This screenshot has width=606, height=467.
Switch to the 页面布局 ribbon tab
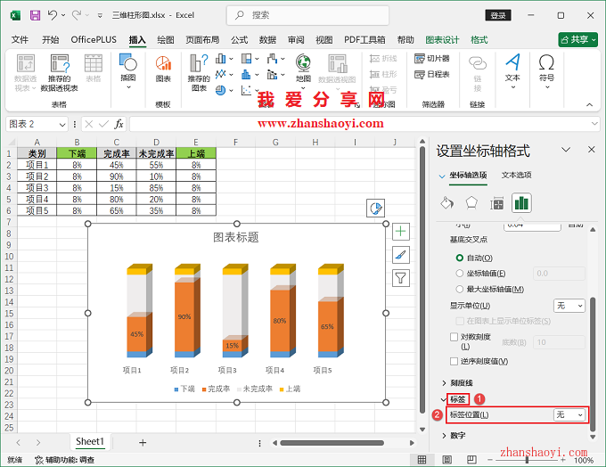pos(202,40)
